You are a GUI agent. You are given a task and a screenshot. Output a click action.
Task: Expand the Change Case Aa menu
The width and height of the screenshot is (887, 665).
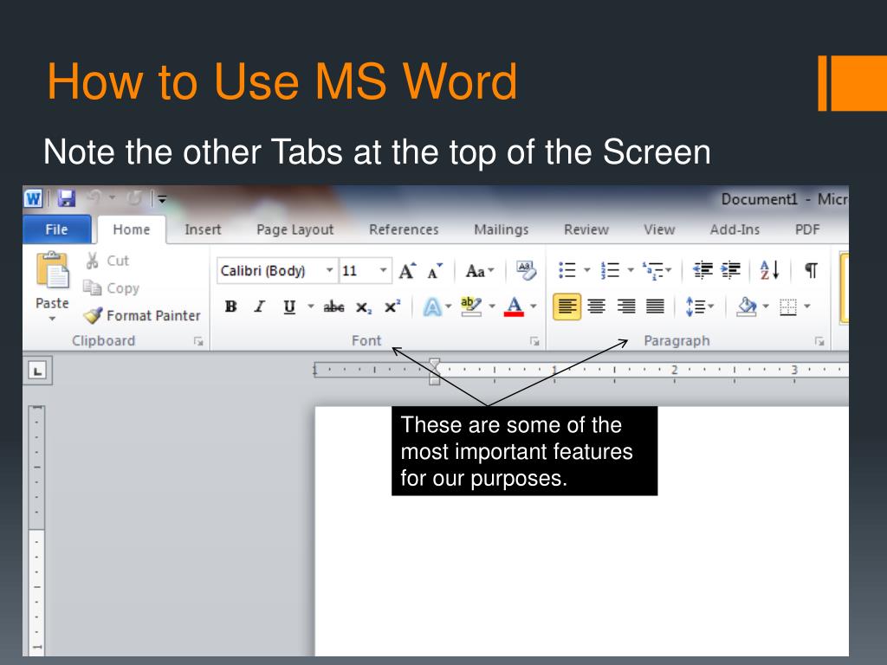[480, 271]
